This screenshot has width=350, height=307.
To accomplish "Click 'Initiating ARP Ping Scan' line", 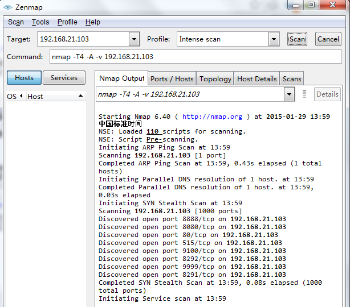I will (x=164, y=148).
